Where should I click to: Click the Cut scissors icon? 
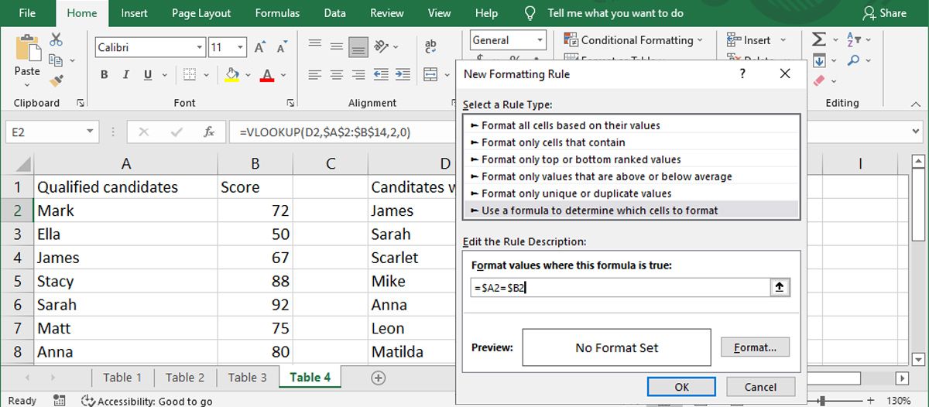click(x=57, y=39)
